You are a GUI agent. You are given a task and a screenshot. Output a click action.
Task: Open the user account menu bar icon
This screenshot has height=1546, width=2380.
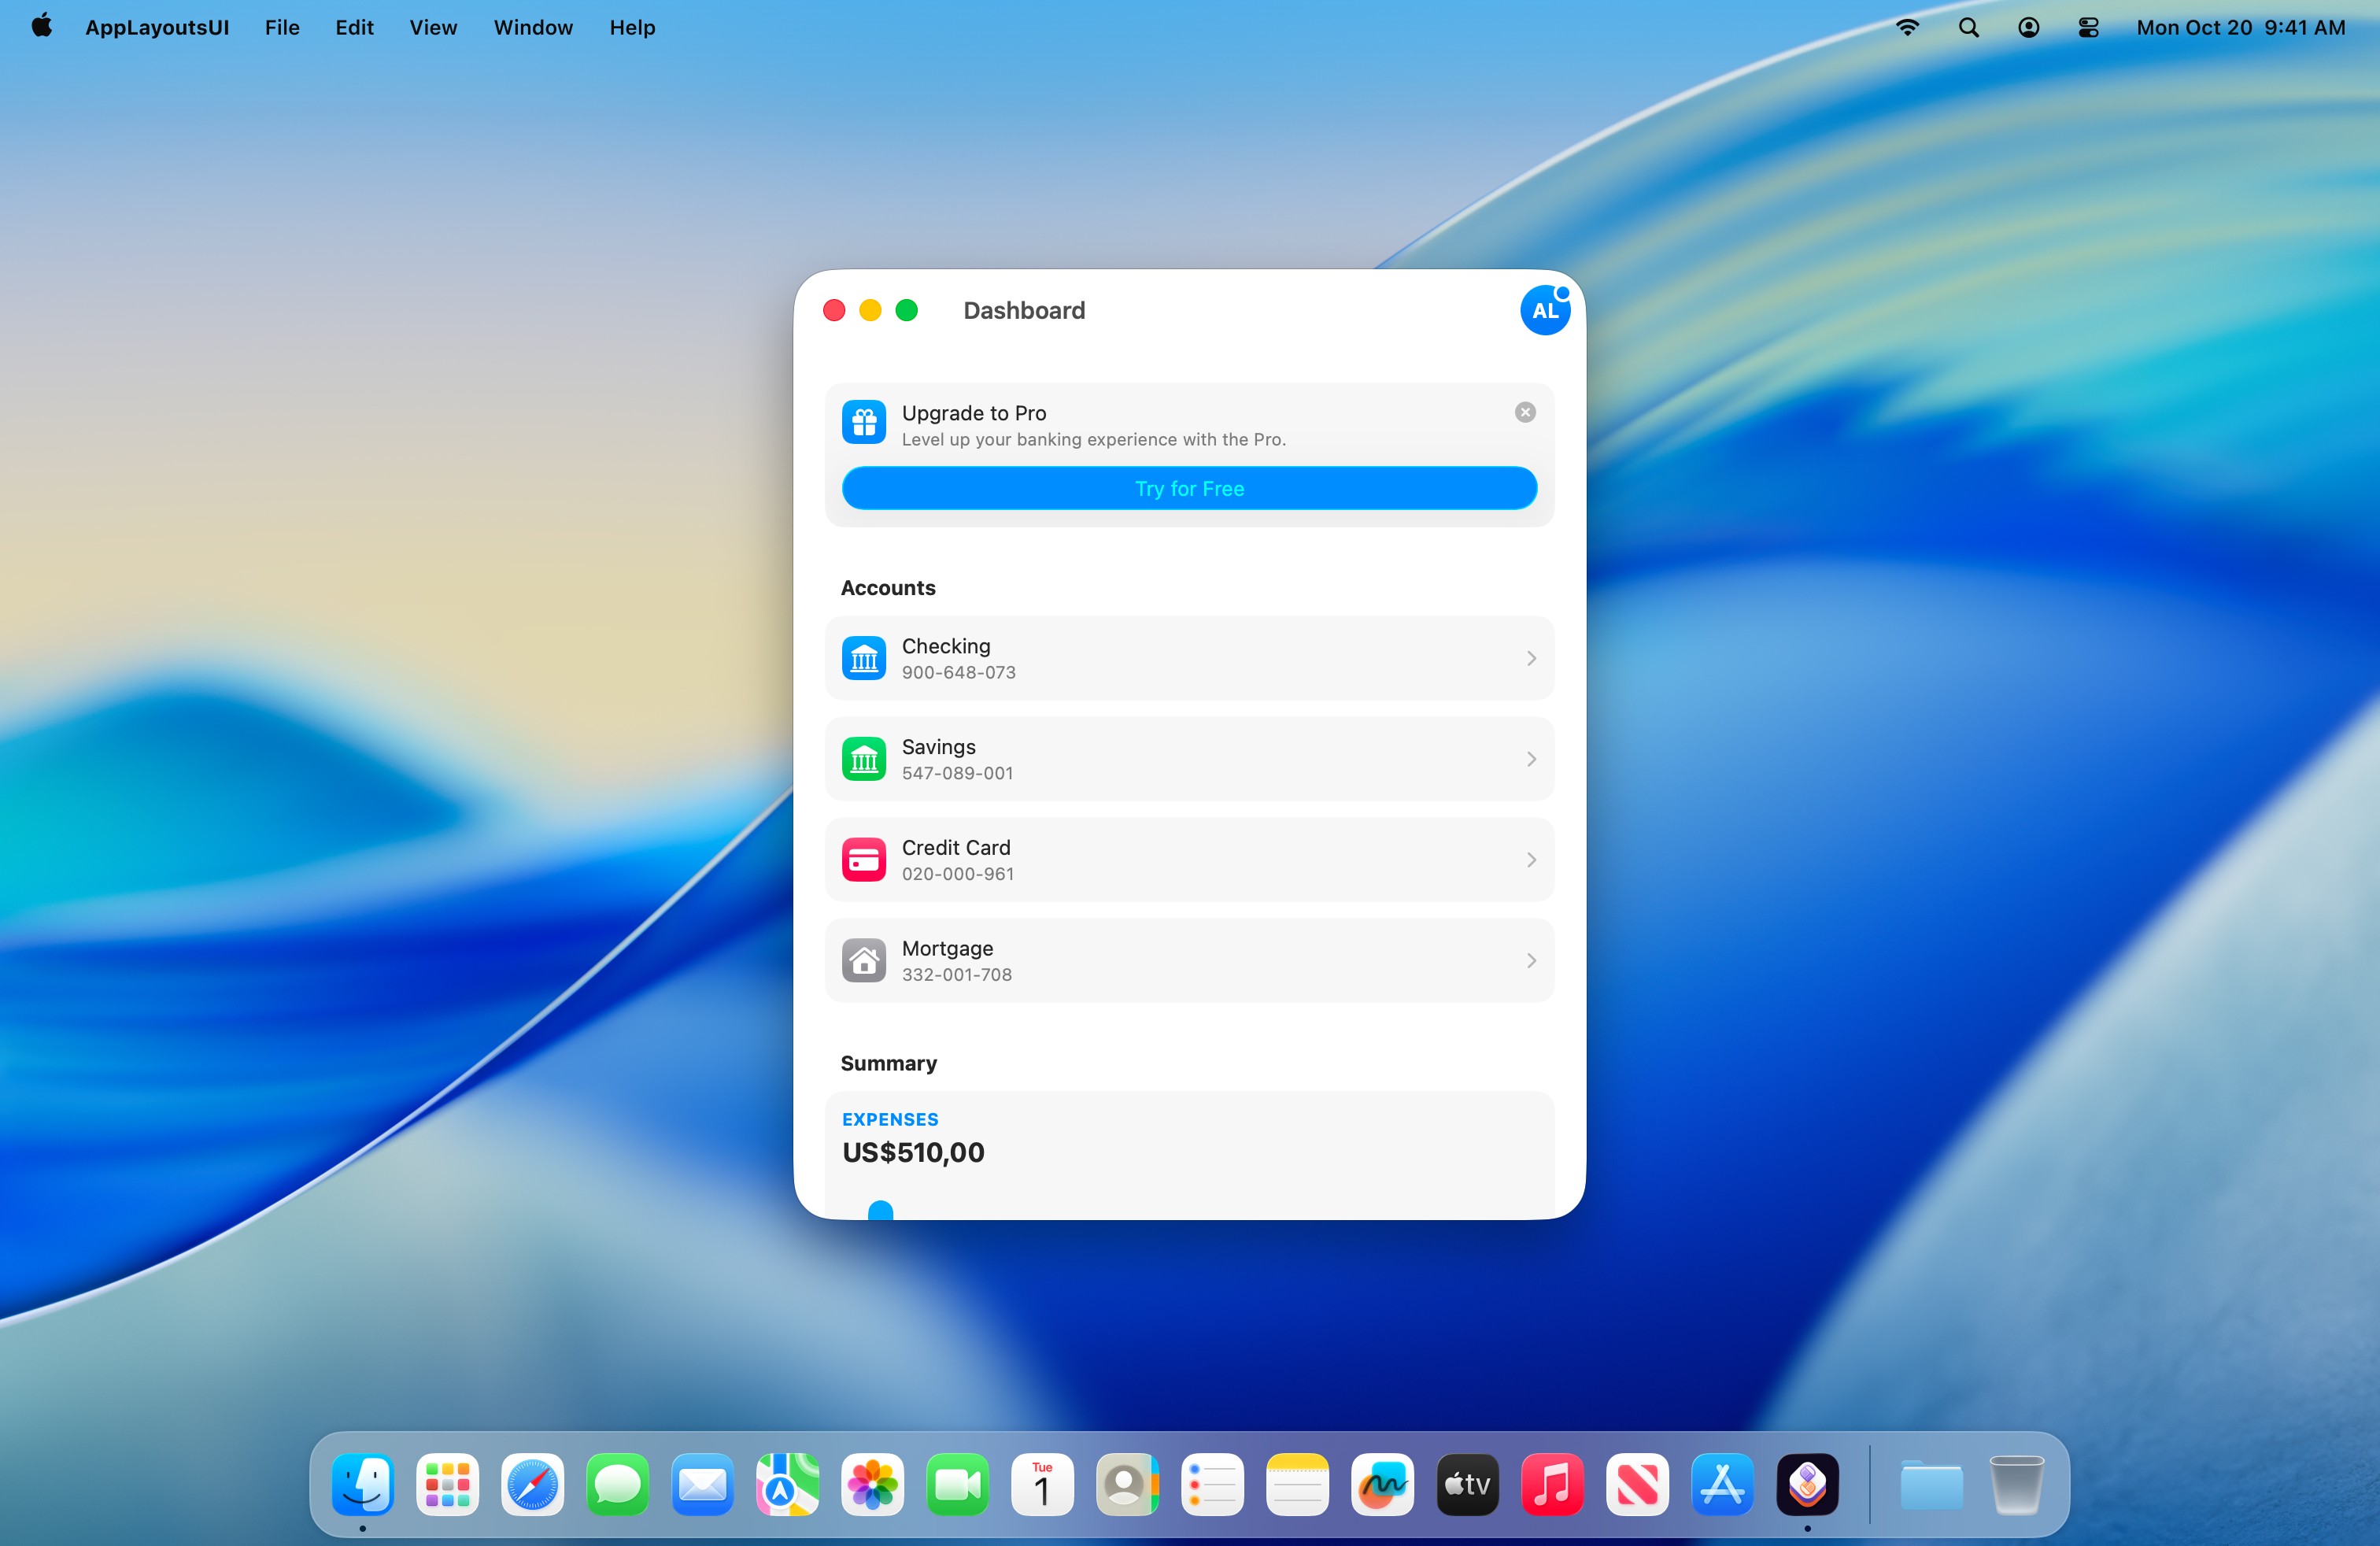(x=2028, y=27)
